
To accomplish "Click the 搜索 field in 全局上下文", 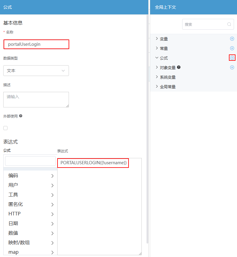I will coord(208,24).
